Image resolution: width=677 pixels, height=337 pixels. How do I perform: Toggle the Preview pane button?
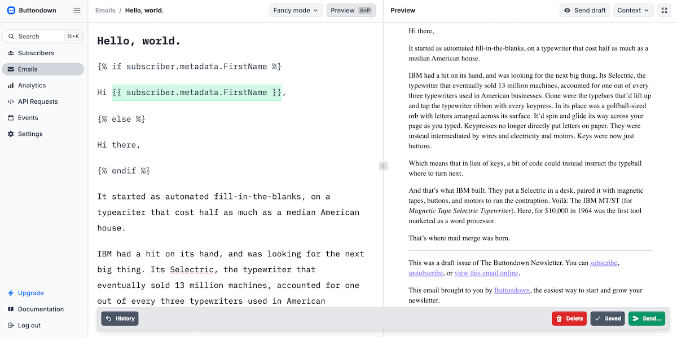351,10
